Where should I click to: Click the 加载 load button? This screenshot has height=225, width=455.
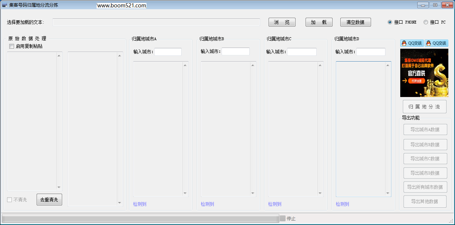(319, 22)
